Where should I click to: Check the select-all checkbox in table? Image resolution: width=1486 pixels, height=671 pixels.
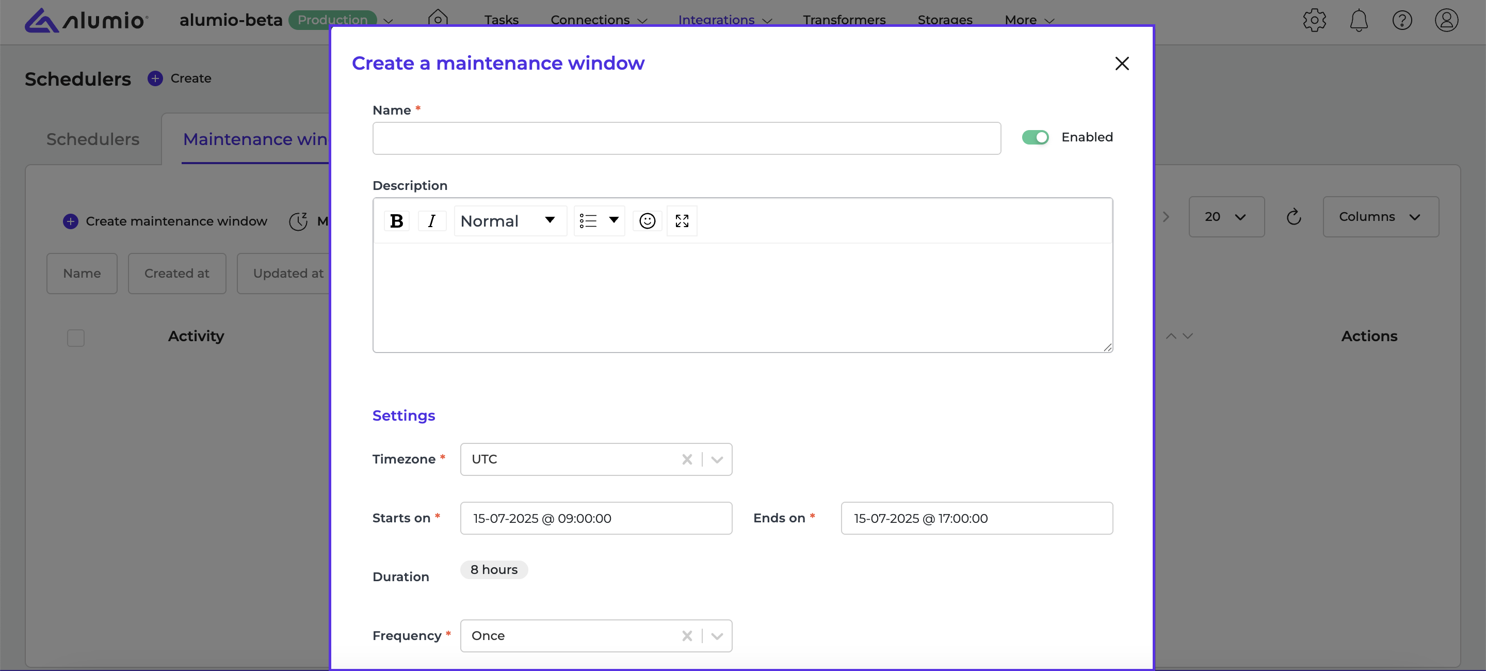pos(75,338)
